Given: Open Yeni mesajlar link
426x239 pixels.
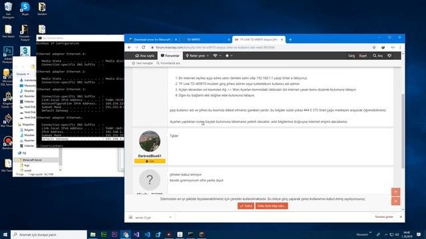Looking at the screenshot, I should 142,63.
